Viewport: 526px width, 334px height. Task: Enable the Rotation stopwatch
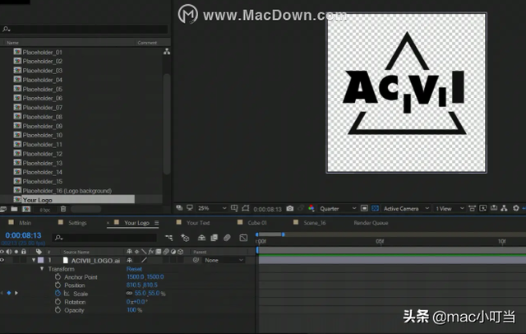click(58, 301)
